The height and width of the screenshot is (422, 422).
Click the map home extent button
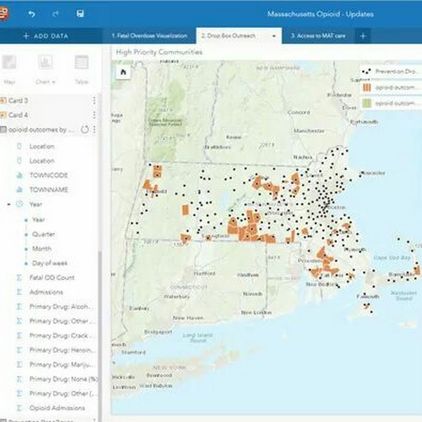point(123,72)
